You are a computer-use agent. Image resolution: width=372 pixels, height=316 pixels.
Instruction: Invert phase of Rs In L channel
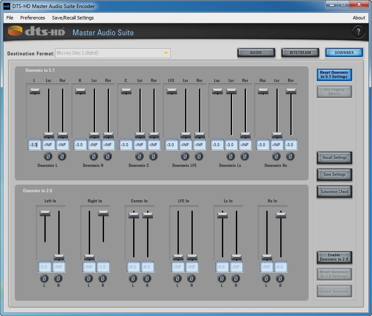click(x=266, y=278)
